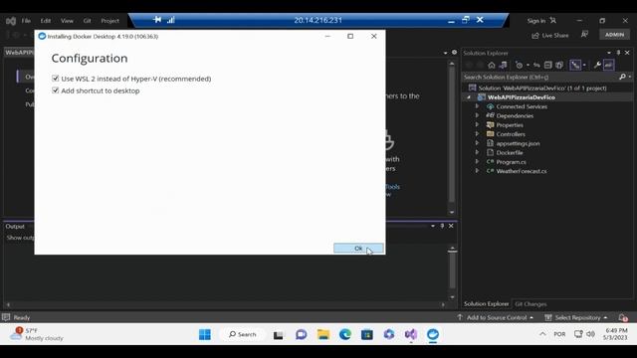The height and width of the screenshot is (358, 637).
Task: Sync with Active Document in Solution Explorer
Action: [536, 65]
